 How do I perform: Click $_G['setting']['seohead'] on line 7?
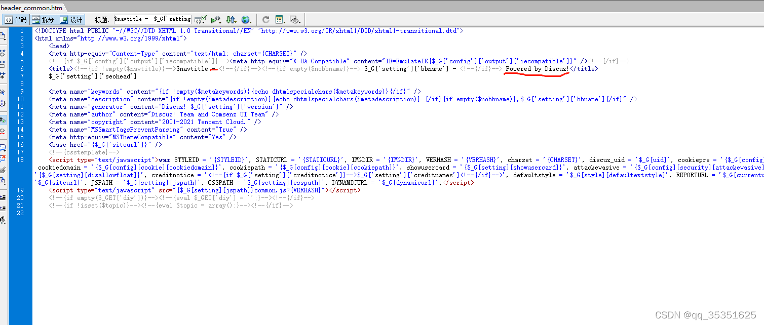point(93,76)
